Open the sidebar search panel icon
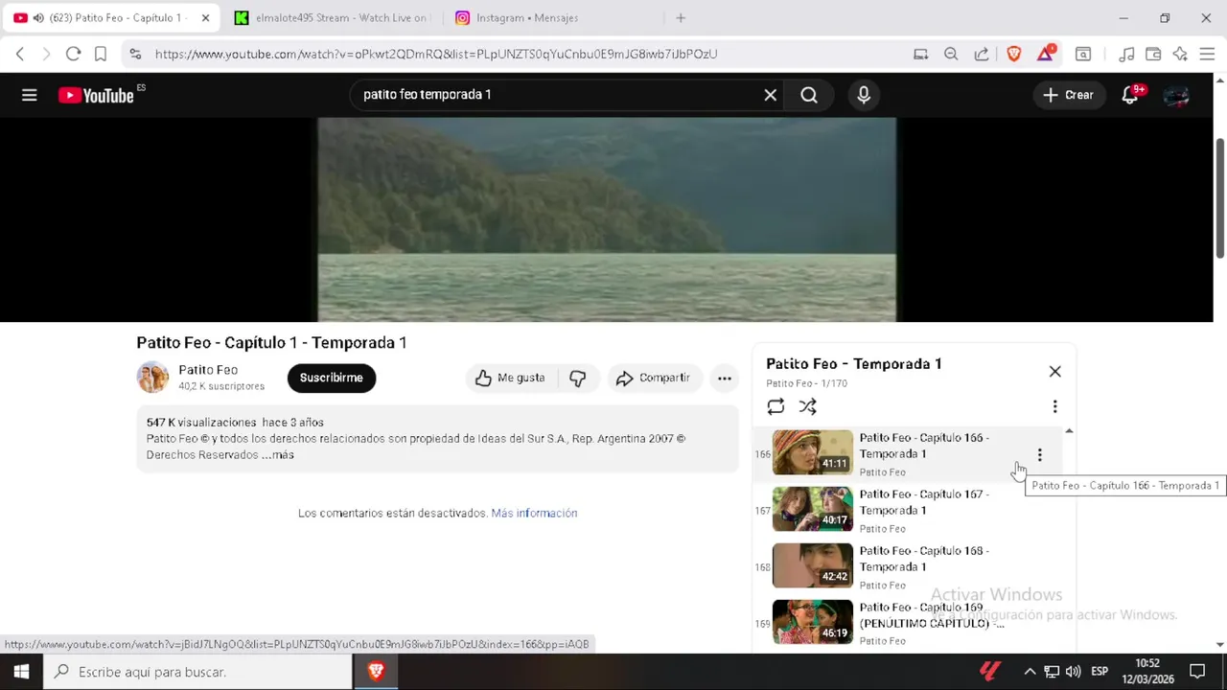Image resolution: width=1227 pixels, height=690 pixels. pos(1083,54)
